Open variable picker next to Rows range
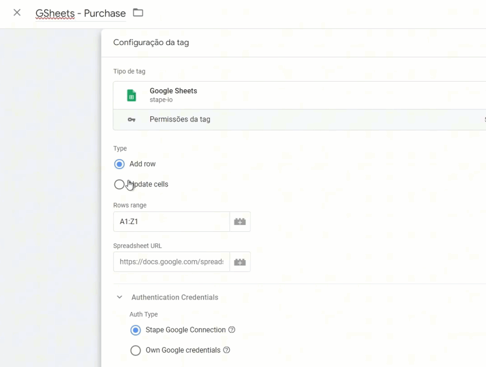This screenshot has height=367, width=486. point(240,222)
